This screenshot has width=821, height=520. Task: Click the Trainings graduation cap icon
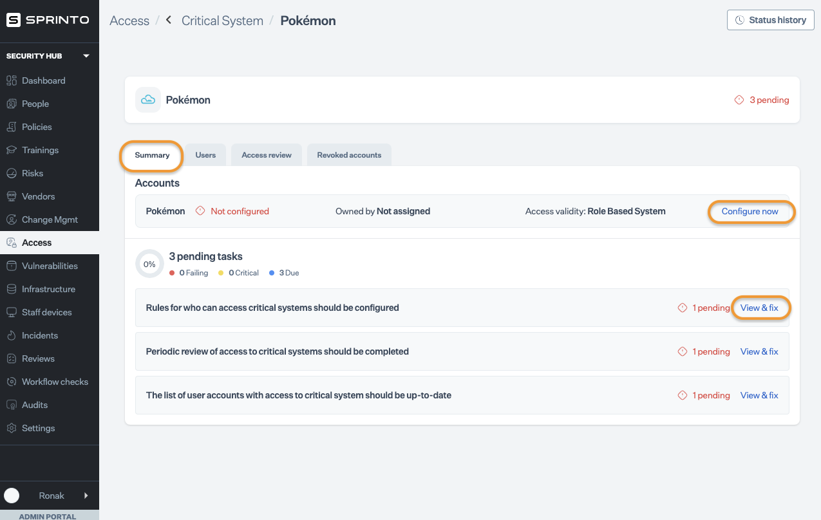point(11,150)
